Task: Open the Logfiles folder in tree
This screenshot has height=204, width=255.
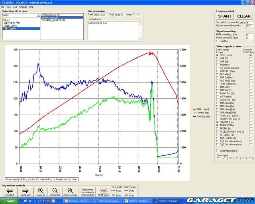Action: (x=13, y=28)
